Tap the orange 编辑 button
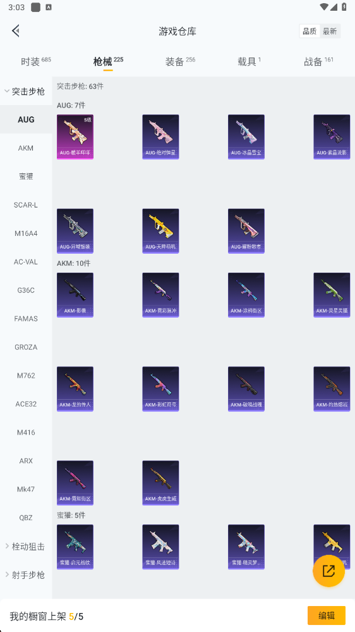This screenshot has height=632, width=355. pyautogui.click(x=327, y=616)
